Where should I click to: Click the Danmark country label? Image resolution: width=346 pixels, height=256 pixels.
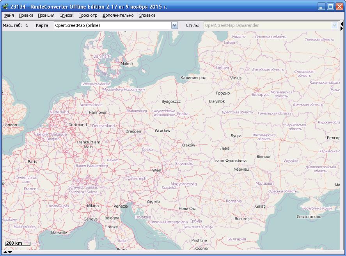pyautogui.click(x=102, y=56)
